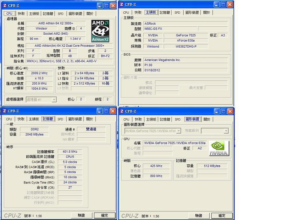293x220 pixels.
Task: Select 記憶體 tab in the ASRock mainboard window
Action: 165,12
